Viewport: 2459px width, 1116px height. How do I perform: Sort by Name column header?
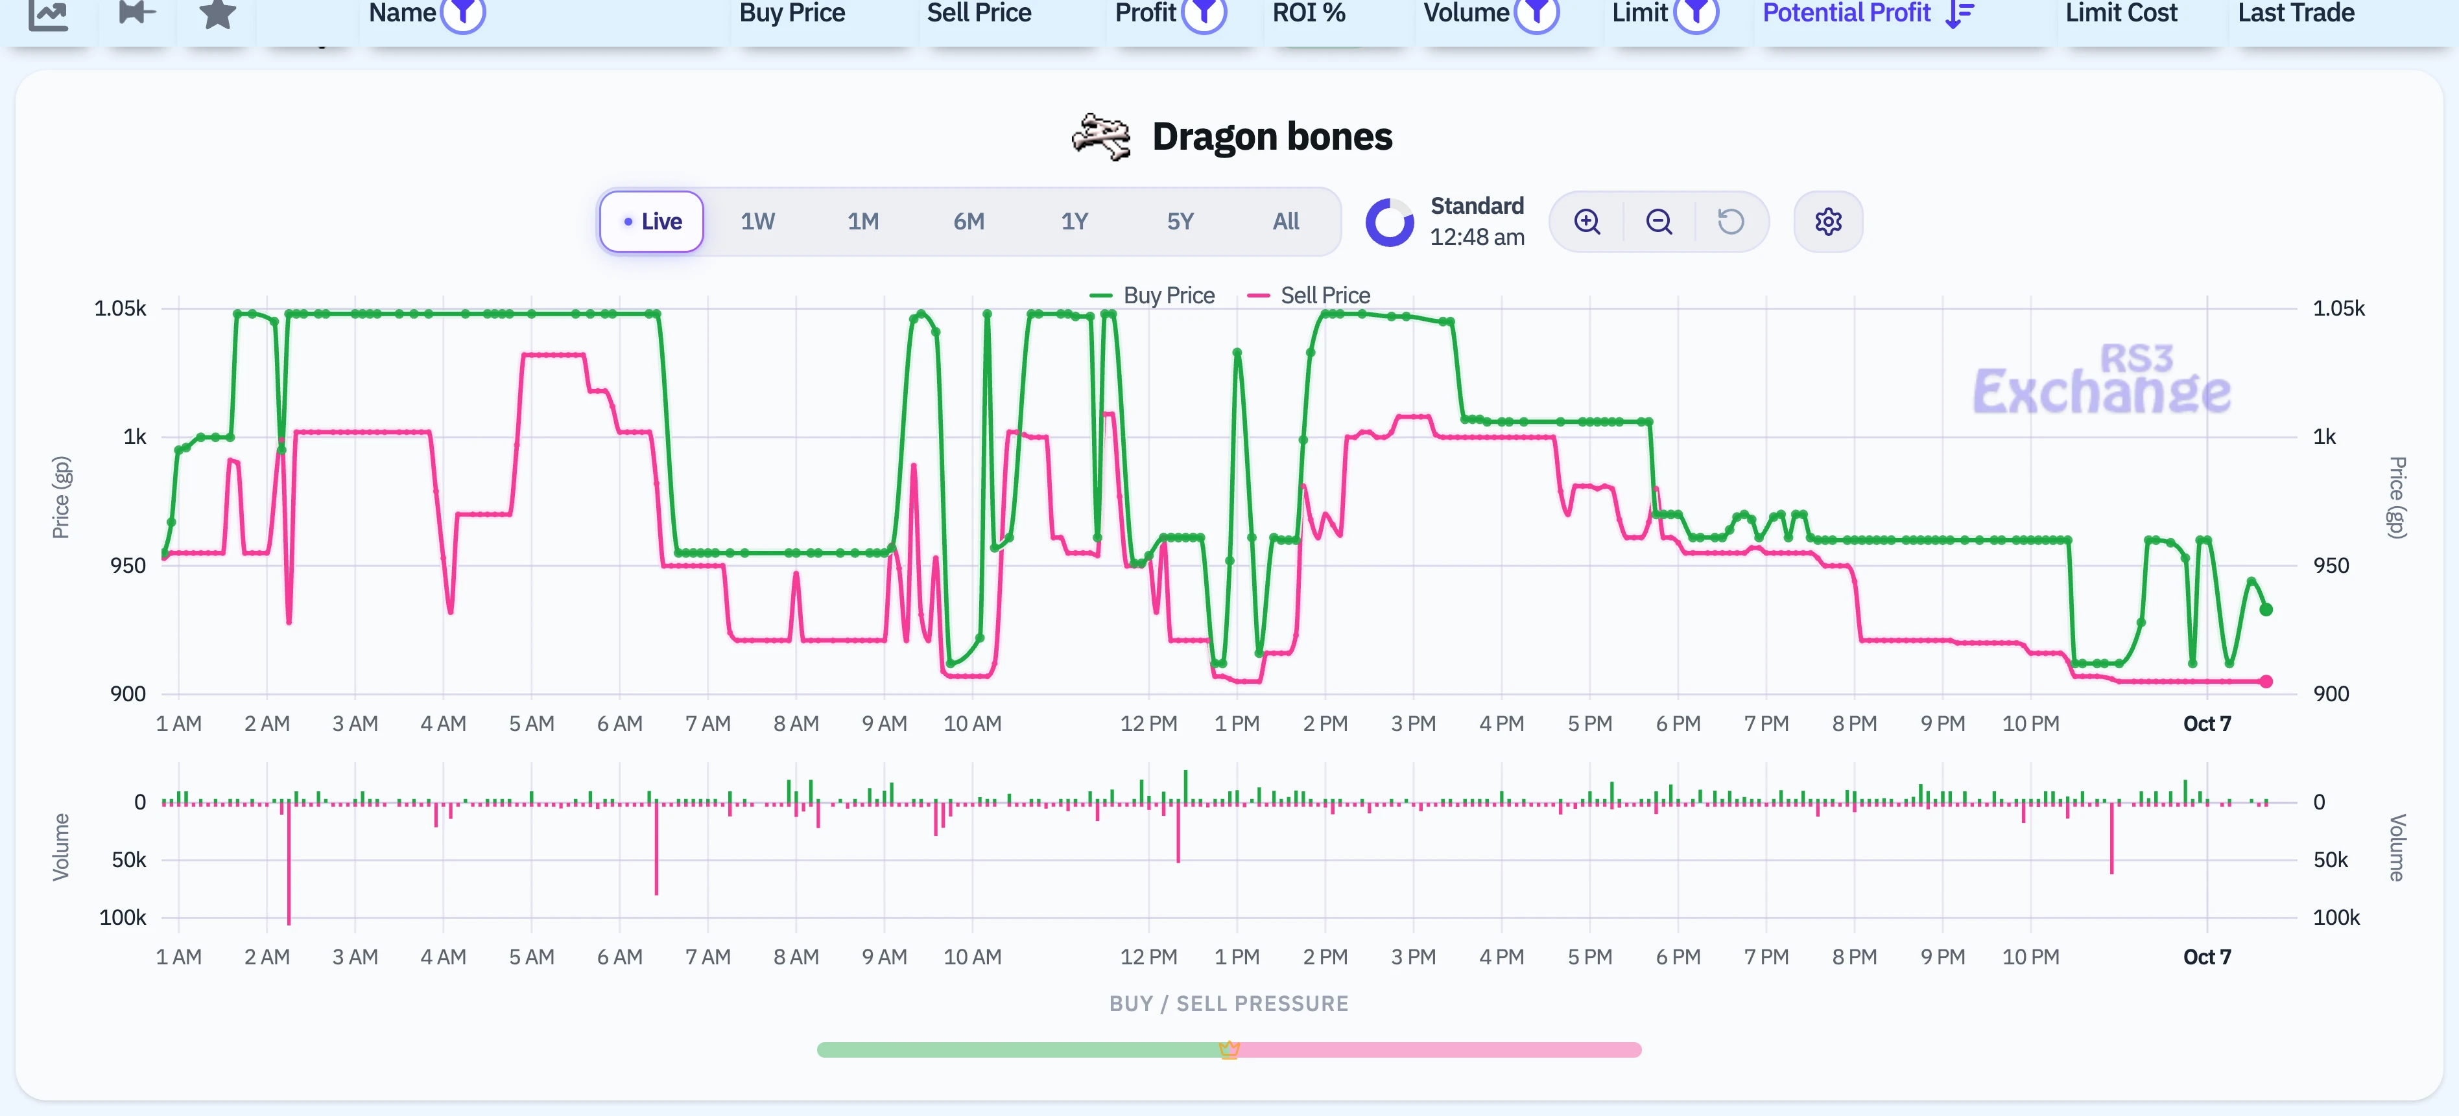[x=402, y=12]
